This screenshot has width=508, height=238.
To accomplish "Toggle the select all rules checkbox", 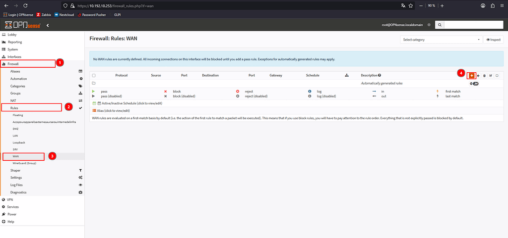I will pos(94,75).
